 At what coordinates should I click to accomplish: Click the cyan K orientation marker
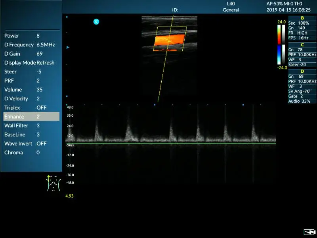click(x=96, y=21)
